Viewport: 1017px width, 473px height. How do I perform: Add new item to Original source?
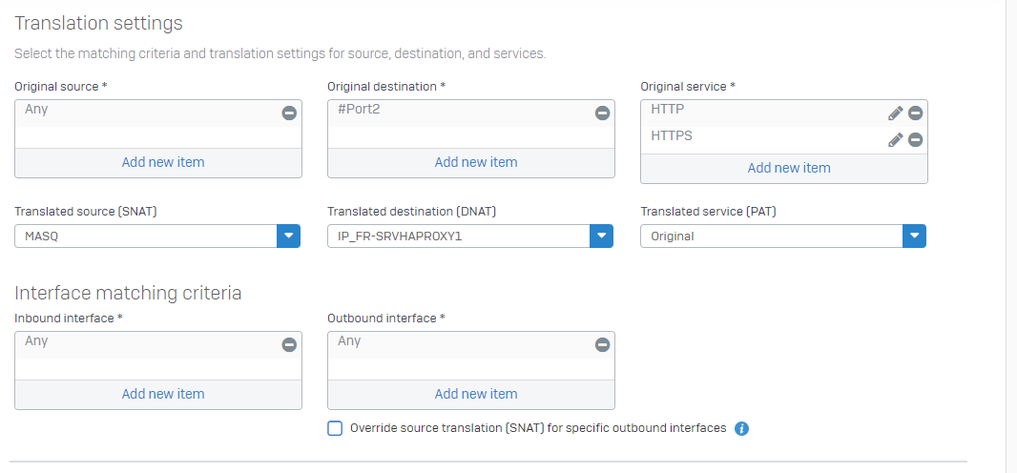point(163,162)
